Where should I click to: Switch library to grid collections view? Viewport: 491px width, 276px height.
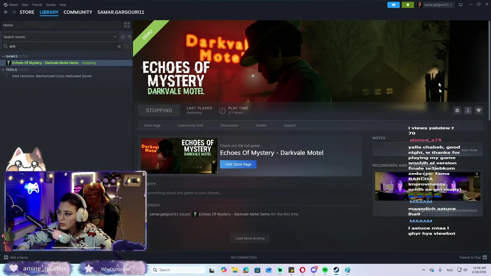click(x=127, y=25)
